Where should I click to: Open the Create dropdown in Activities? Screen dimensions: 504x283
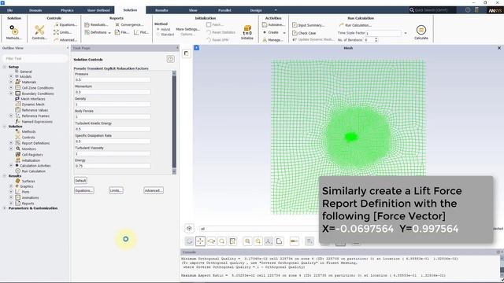[x=274, y=32]
